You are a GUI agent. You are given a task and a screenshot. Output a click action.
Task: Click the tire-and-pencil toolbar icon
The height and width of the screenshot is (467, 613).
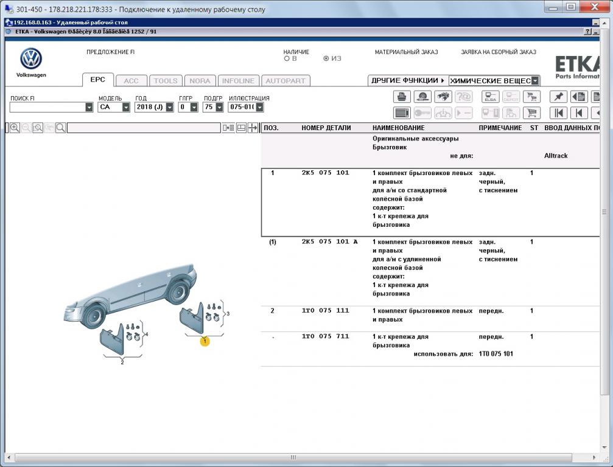(422, 97)
